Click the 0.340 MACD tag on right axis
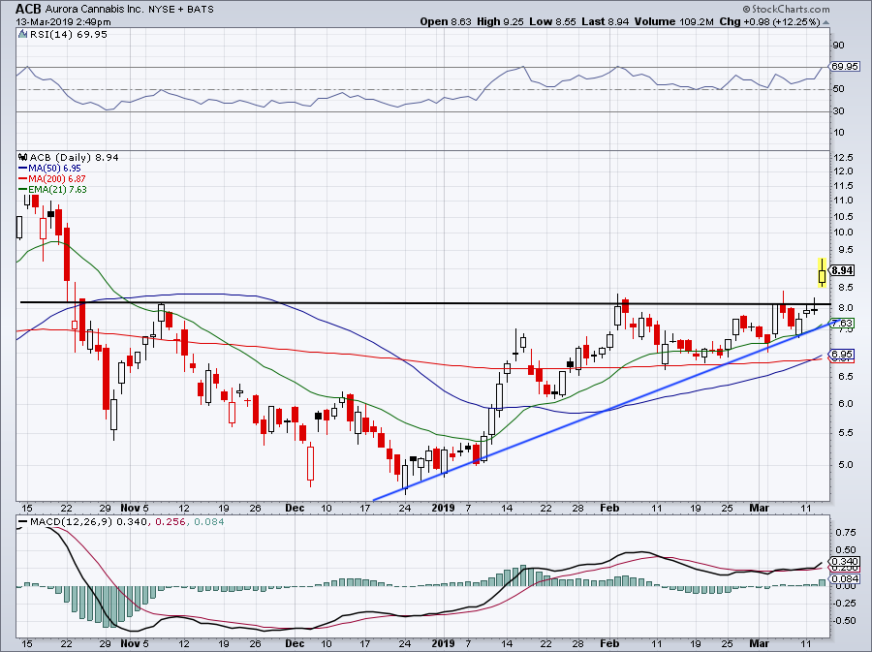This screenshot has width=872, height=652. coord(845,561)
